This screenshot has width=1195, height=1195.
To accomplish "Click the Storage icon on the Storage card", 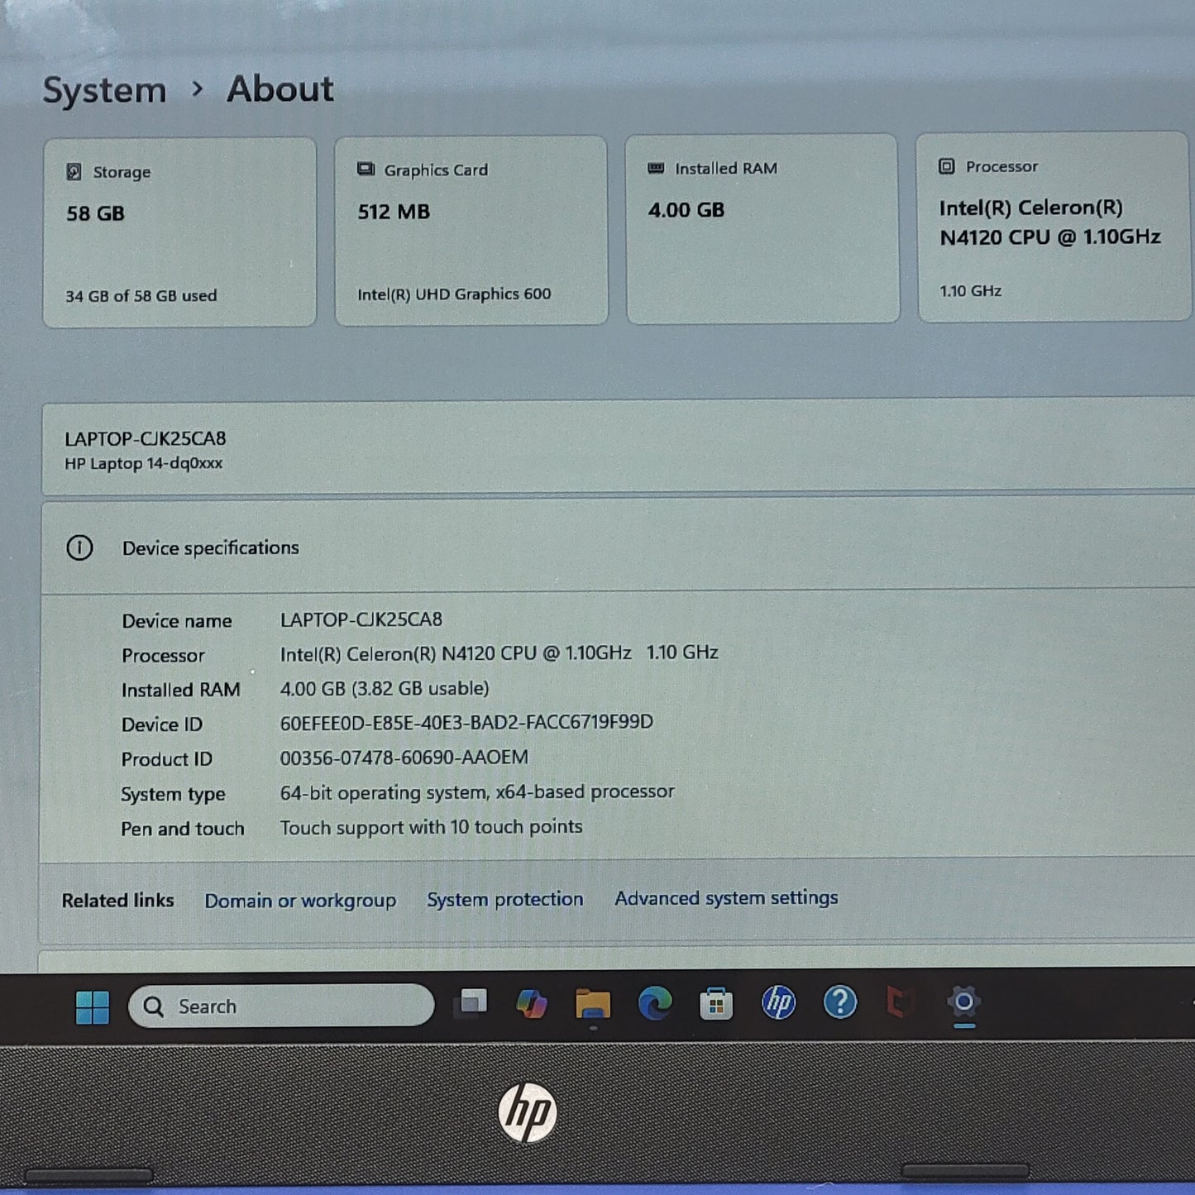I will (74, 171).
